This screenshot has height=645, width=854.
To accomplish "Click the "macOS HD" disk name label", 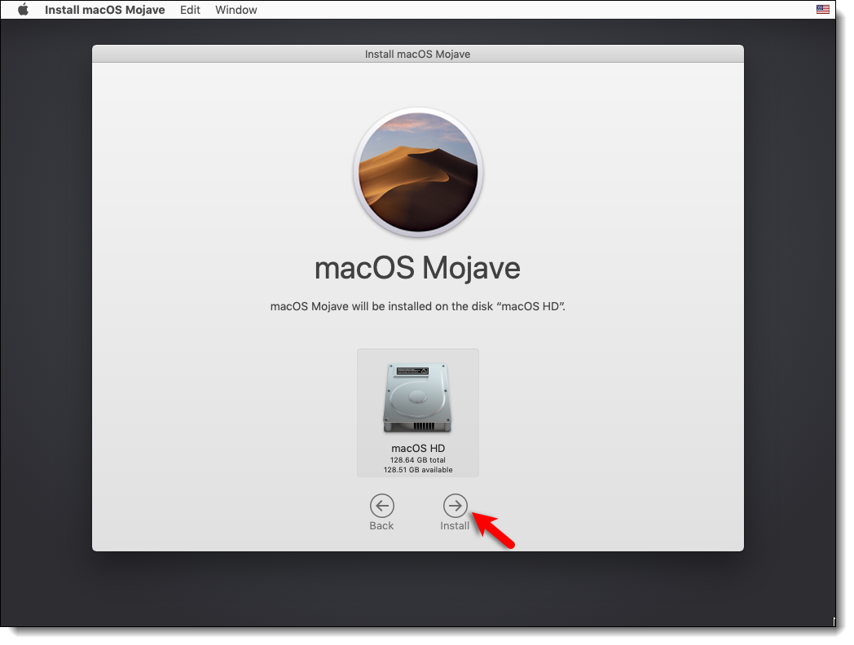I will 417,449.
